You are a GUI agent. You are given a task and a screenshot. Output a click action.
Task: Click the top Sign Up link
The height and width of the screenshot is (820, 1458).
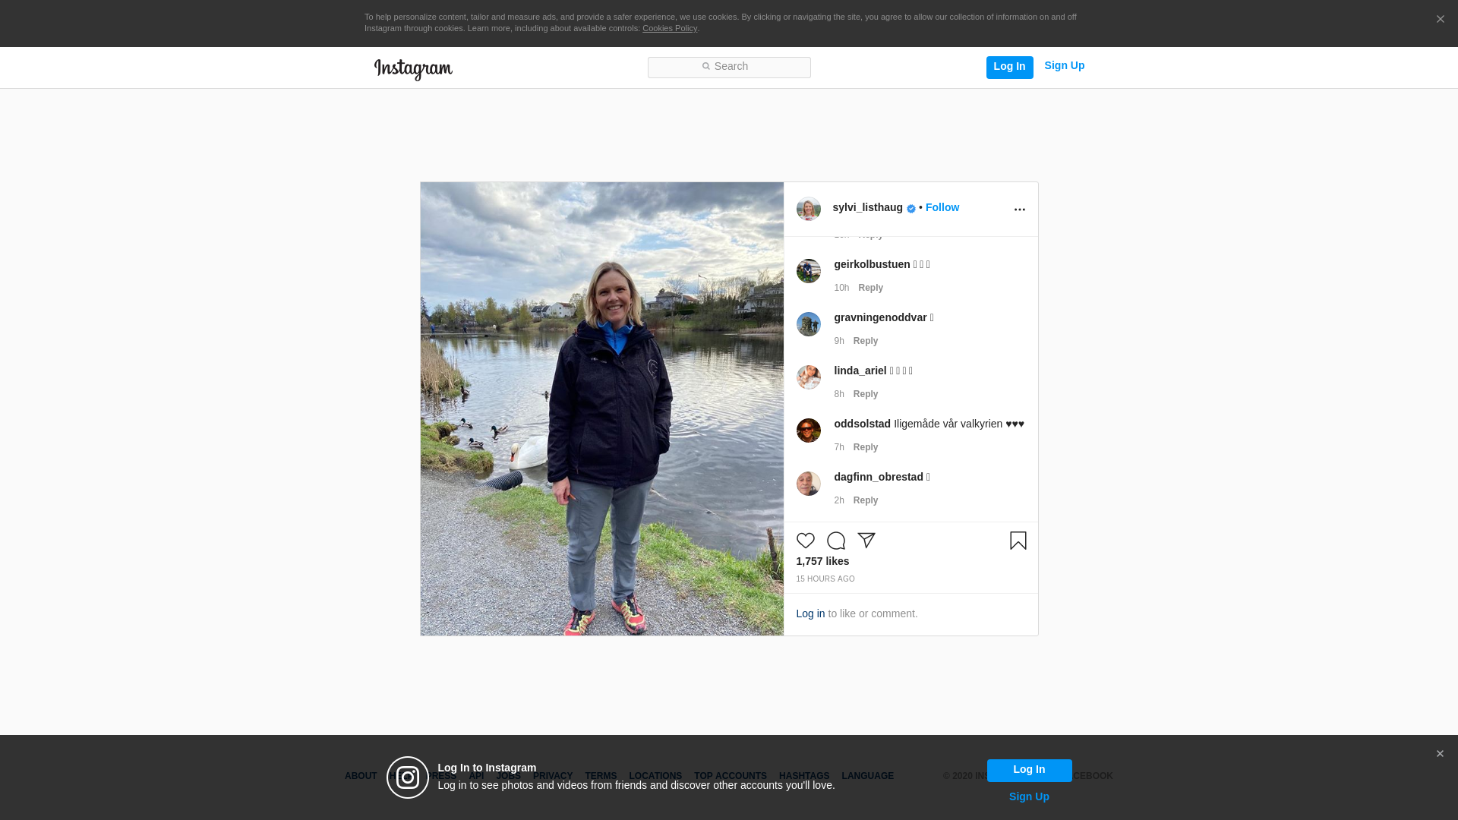click(x=1065, y=65)
